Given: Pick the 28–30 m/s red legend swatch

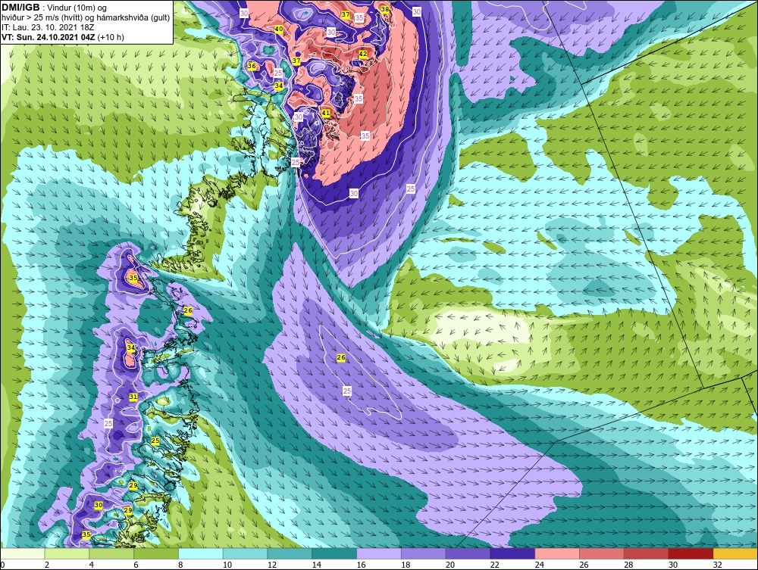Looking at the screenshot, I should coord(647,553).
